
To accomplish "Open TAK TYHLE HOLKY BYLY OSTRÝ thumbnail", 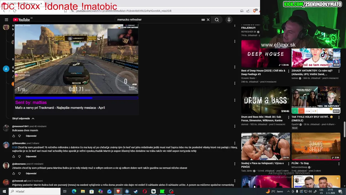I will click(316, 100).
